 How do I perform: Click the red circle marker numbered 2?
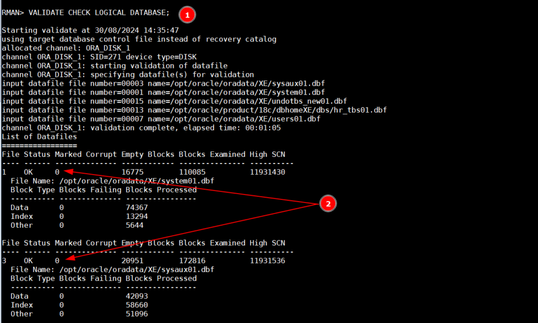(x=328, y=205)
